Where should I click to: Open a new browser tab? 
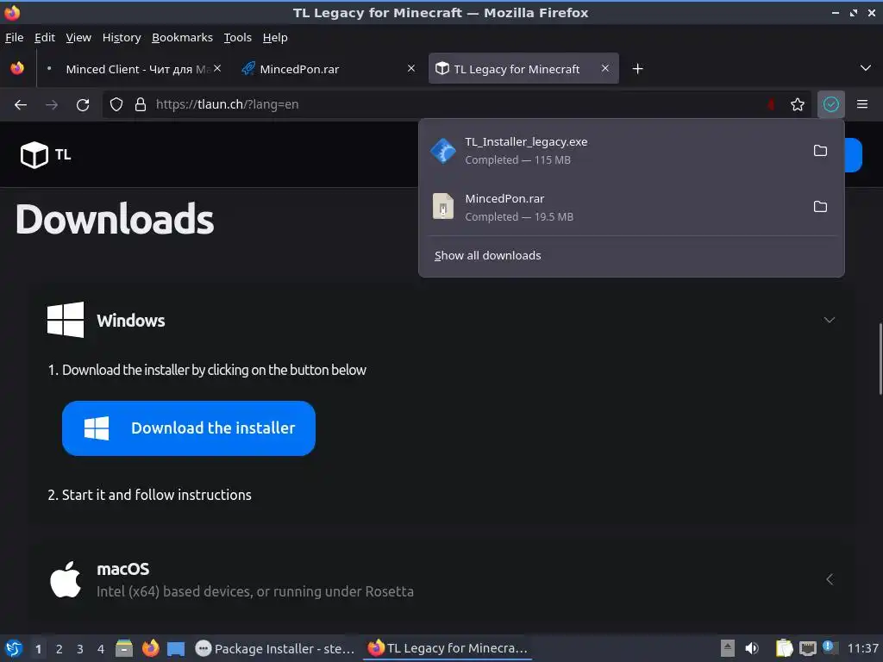pyautogui.click(x=637, y=69)
